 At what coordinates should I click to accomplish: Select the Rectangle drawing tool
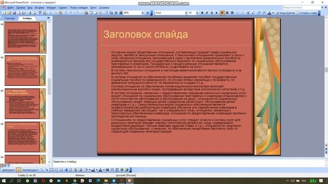51,170
